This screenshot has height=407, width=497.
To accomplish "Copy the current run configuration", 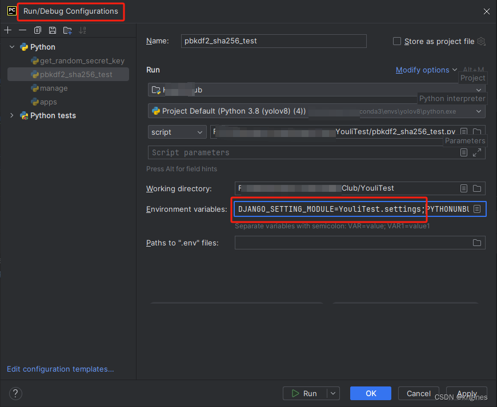I will point(38,30).
